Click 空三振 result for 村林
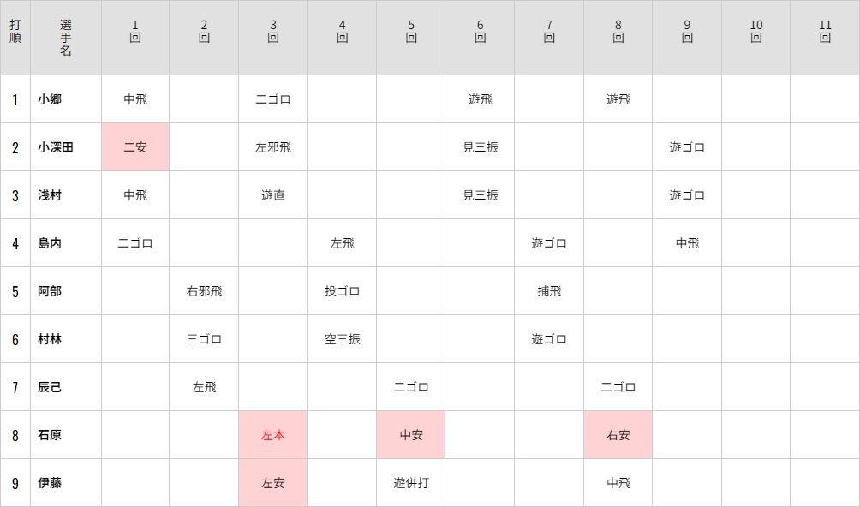Image resolution: width=860 pixels, height=507 pixels. tap(342, 339)
